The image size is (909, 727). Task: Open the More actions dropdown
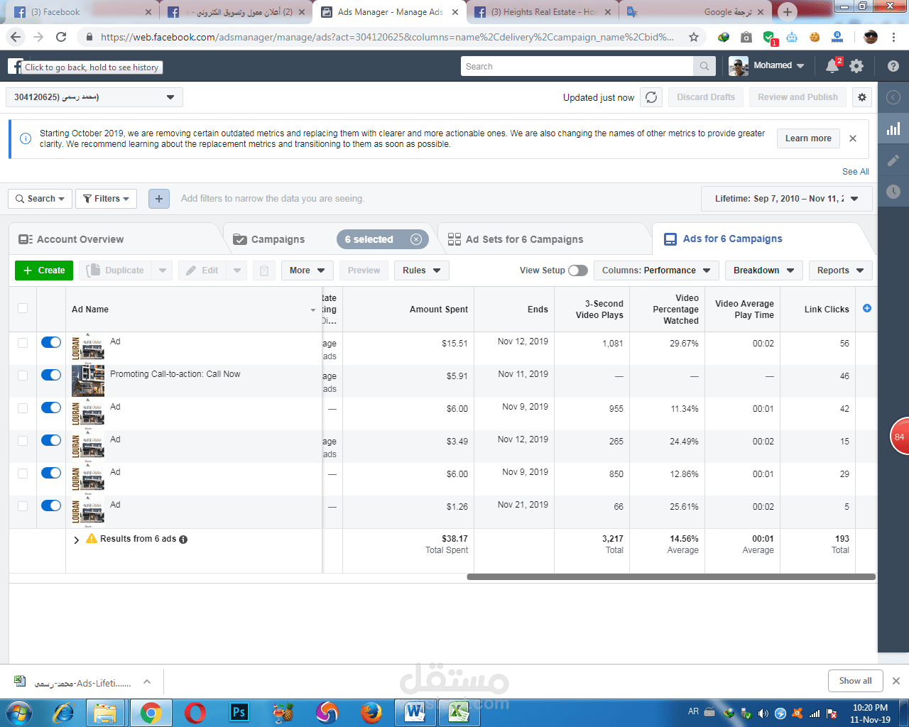pyautogui.click(x=307, y=270)
